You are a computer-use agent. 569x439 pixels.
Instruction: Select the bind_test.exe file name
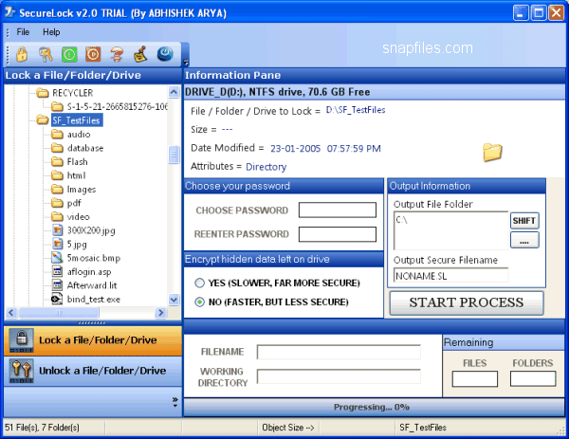[94, 300]
